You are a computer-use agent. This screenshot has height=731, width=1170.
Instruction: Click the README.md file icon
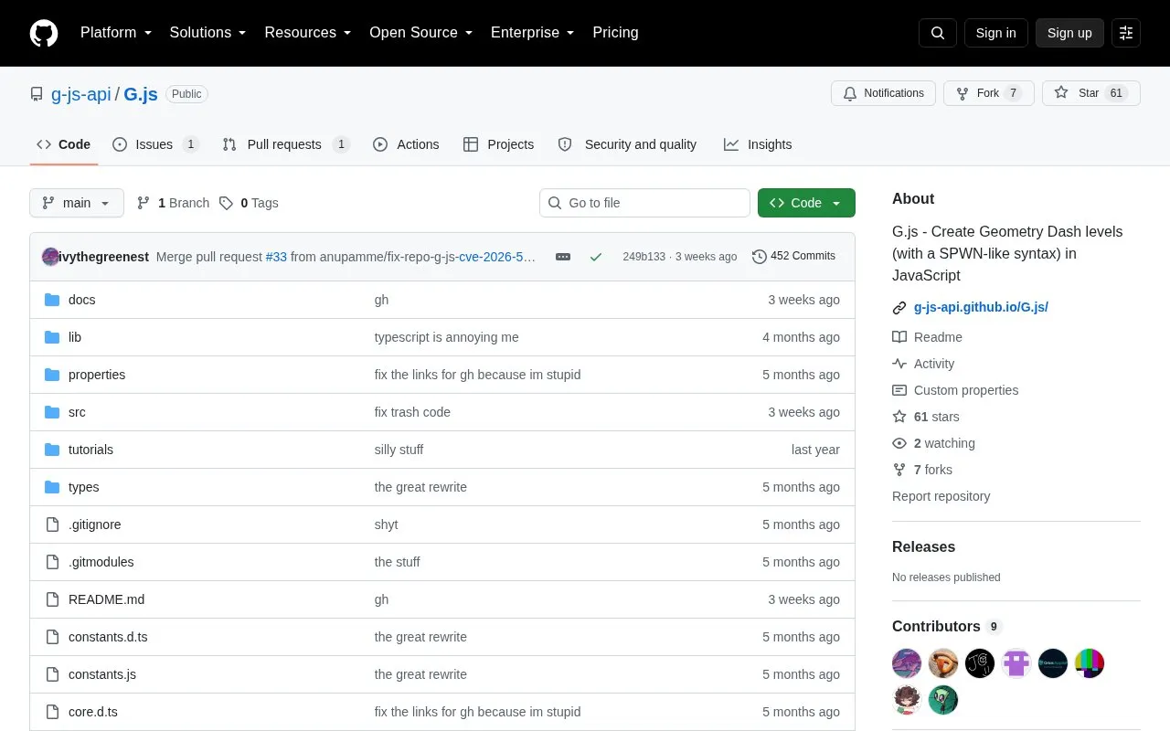pyautogui.click(x=52, y=599)
